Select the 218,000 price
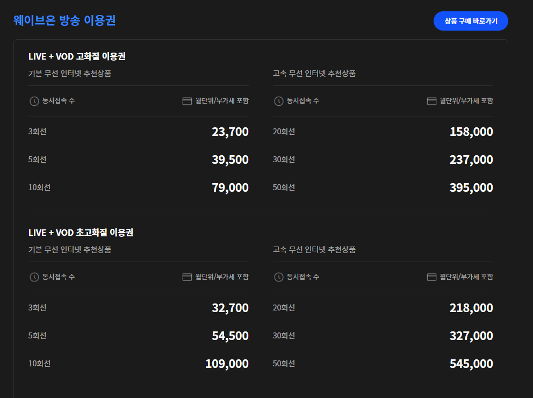The height and width of the screenshot is (398, 533). point(471,308)
